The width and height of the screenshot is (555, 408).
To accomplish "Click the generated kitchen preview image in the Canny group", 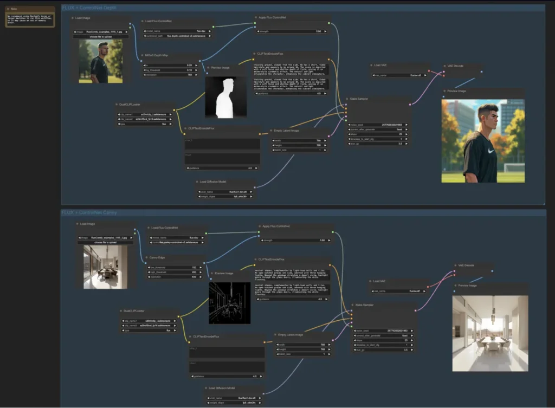I will (x=490, y=333).
